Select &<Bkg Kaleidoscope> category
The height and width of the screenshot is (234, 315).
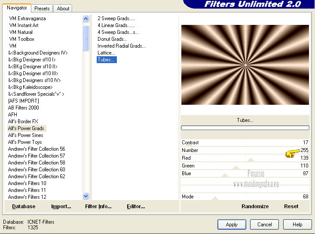tap(31, 87)
